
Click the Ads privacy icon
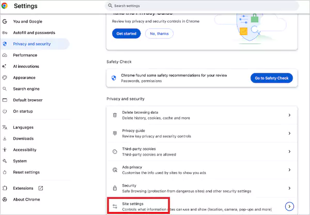[115, 170]
